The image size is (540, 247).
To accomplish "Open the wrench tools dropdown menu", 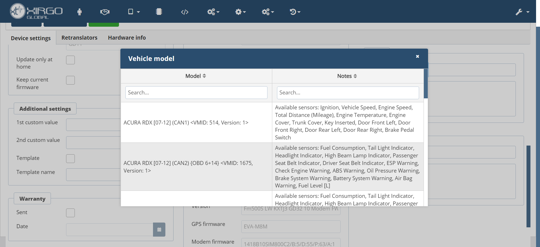I will 522,12.
